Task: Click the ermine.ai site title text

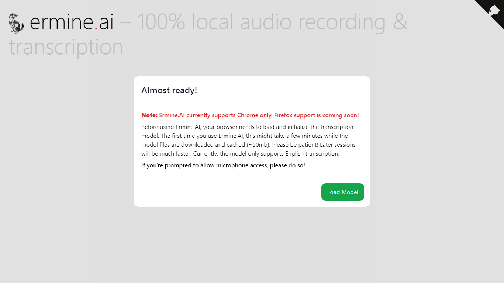Action: [72, 22]
